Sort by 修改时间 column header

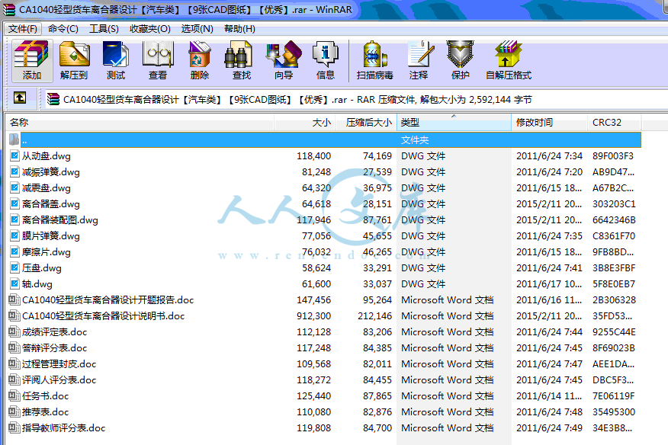coord(550,123)
